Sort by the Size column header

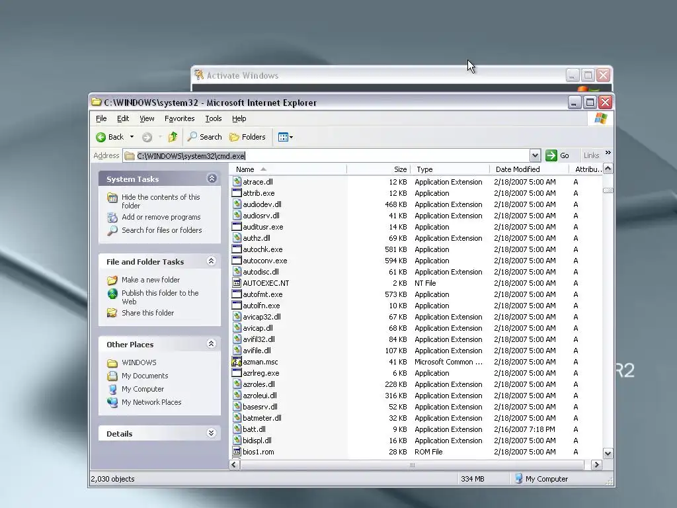click(x=378, y=169)
